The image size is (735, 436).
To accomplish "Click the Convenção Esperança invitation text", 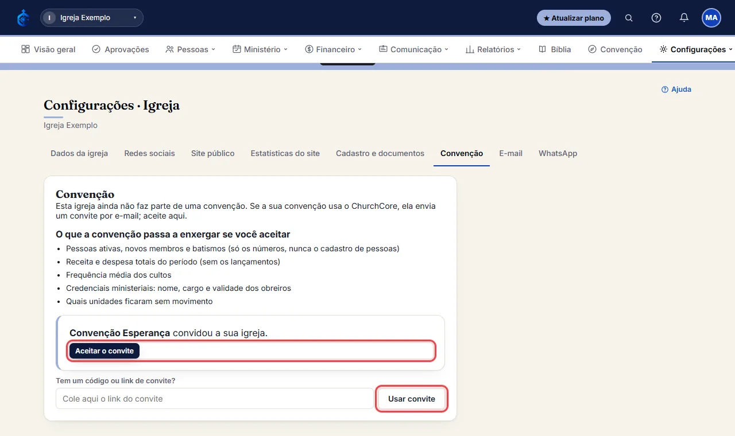I will [x=168, y=333].
